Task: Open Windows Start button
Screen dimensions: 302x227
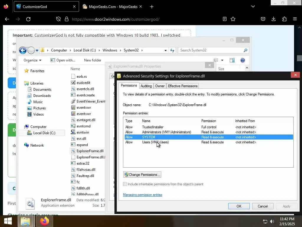Action: [x=8, y=221]
